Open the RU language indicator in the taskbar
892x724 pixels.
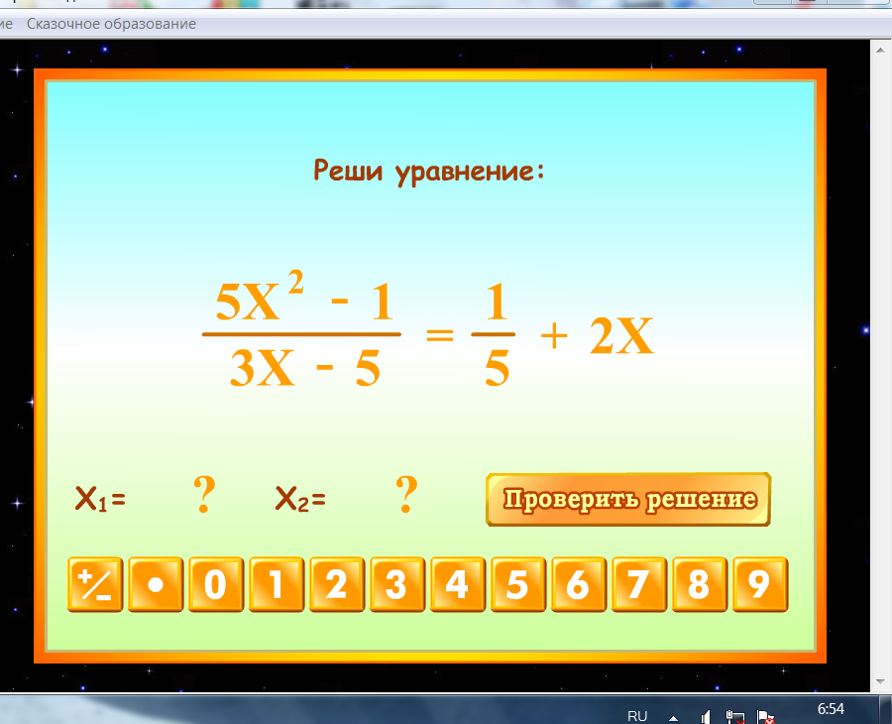coord(637,715)
